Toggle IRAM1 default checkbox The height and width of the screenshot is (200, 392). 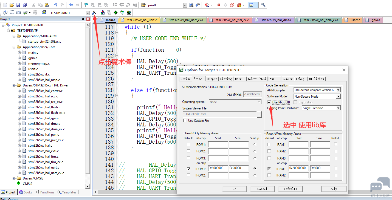pos(269,169)
